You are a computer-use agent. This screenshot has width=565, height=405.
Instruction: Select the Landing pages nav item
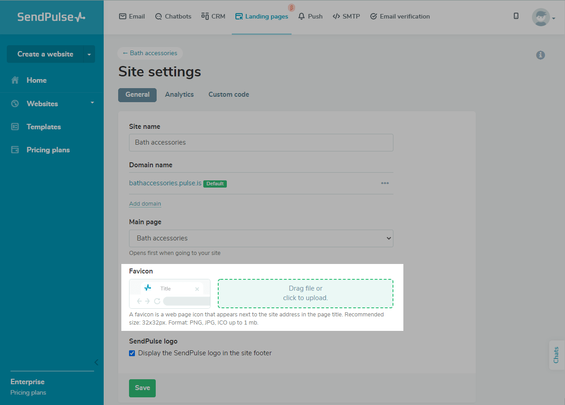coord(262,16)
